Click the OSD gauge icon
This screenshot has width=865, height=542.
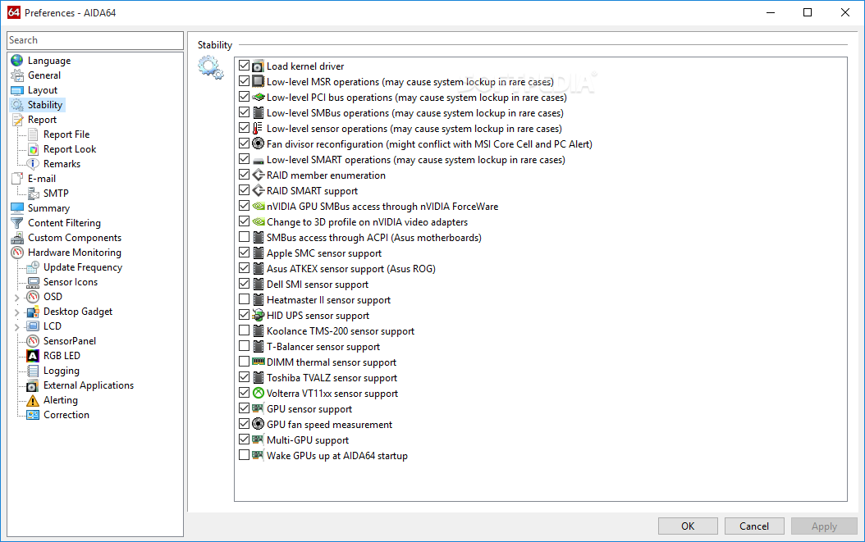tap(33, 297)
